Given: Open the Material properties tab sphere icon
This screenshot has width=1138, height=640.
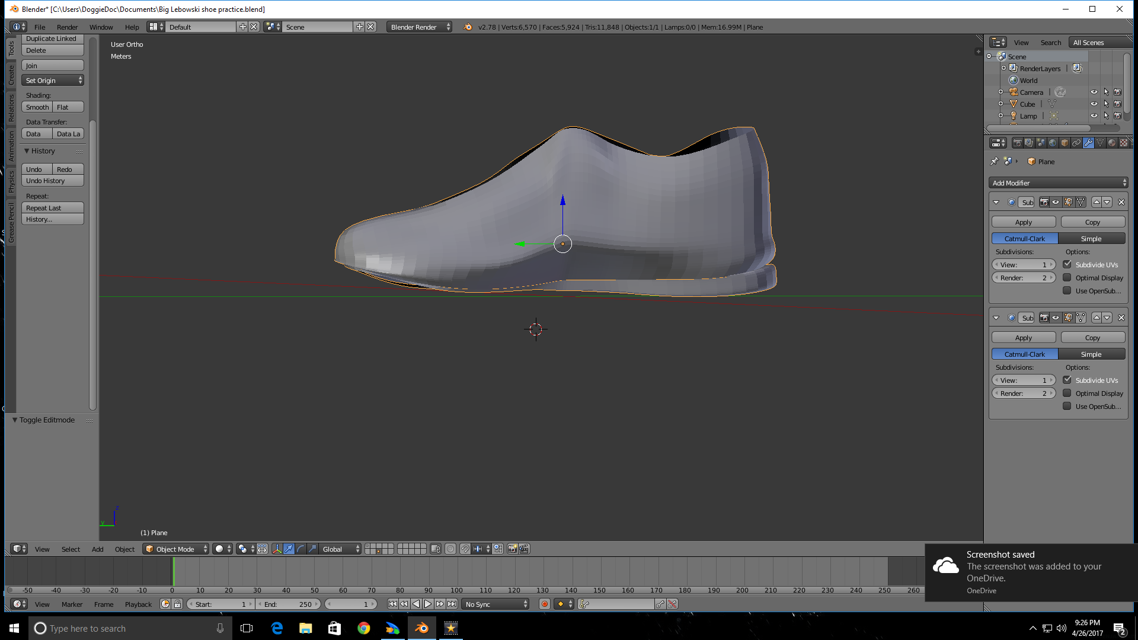Looking at the screenshot, I should [x=1112, y=143].
